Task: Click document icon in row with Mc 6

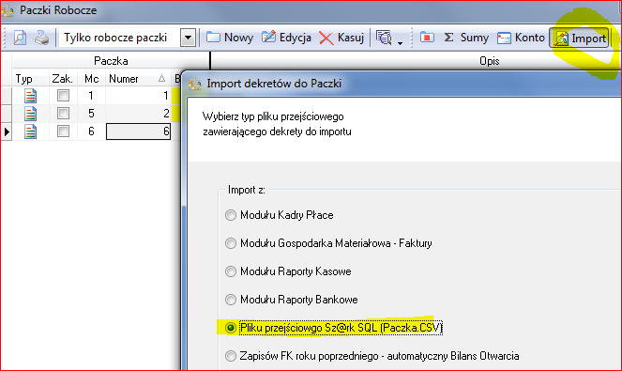Action: (31, 131)
